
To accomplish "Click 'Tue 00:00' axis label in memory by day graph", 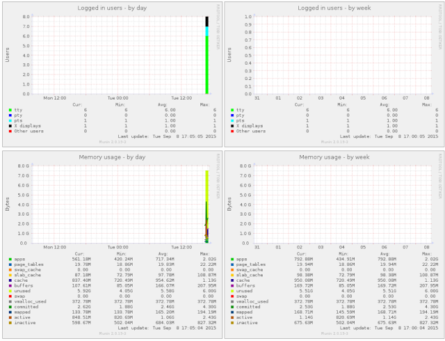I will pyautogui.click(x=118, y=247).
